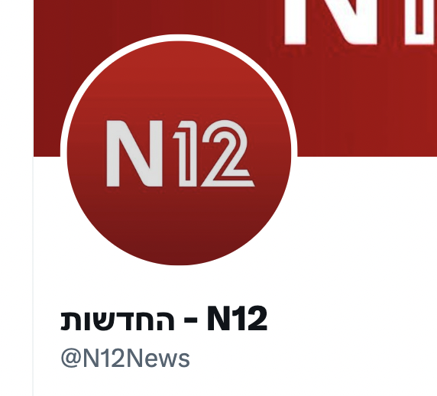Click the thin gray left border line
The image size is (437, 396).
[33, 276]
